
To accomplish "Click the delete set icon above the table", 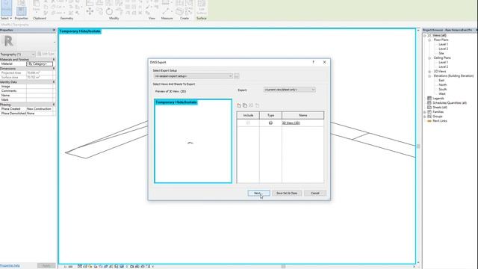I will (257, 105).
